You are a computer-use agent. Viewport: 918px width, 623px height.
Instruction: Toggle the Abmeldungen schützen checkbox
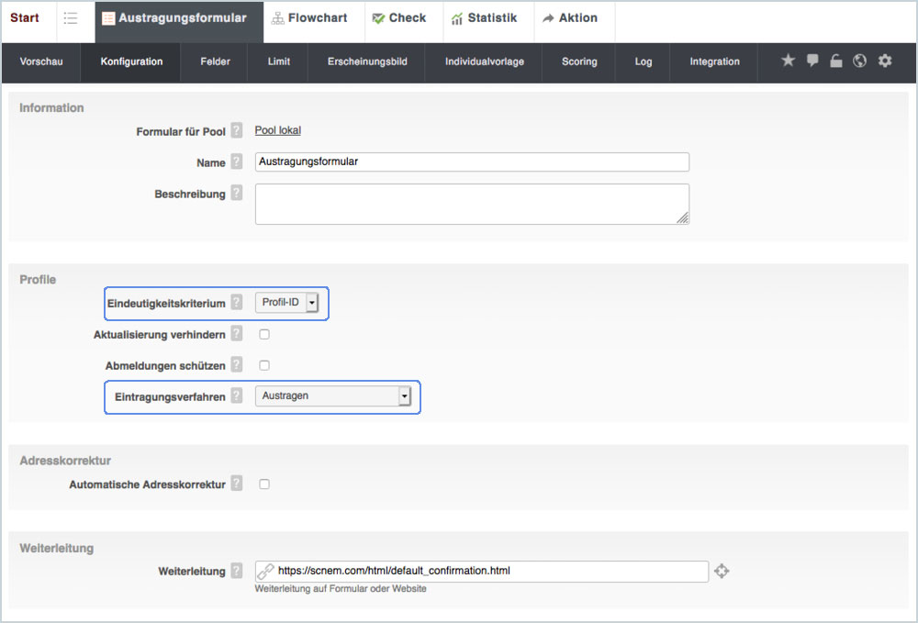264,365
